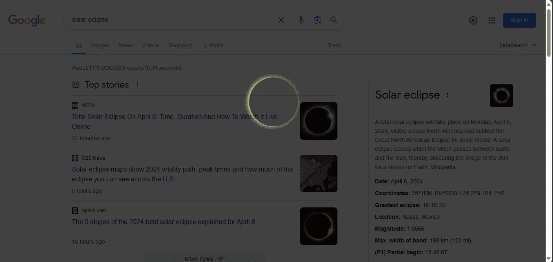Open the Nazas, Mexico location link

coord(421,217)
